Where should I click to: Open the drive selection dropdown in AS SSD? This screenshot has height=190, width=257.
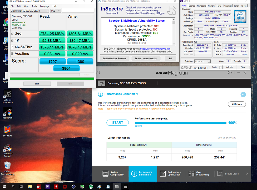[x=29, y=11]
